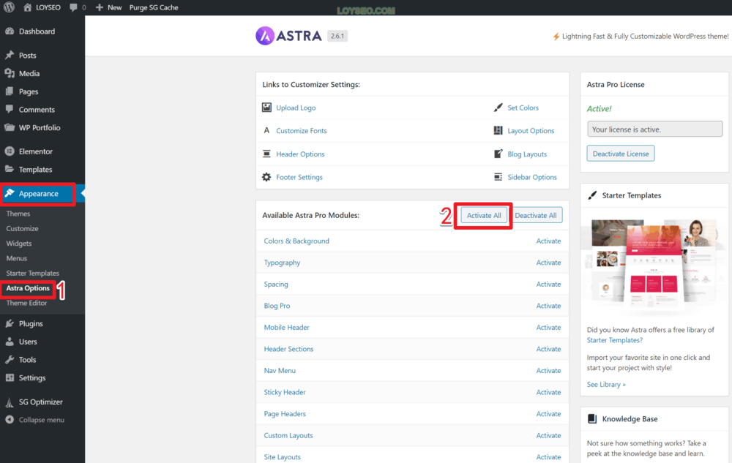Click the Media icon in sidebar
The height and width of the screenshot is (463, 732).
click(10, 73)
